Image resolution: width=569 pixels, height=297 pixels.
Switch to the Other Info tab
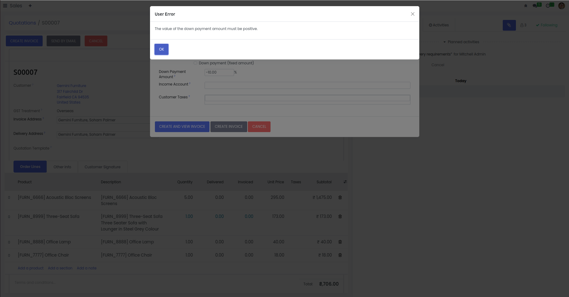(x=62, y=167)
